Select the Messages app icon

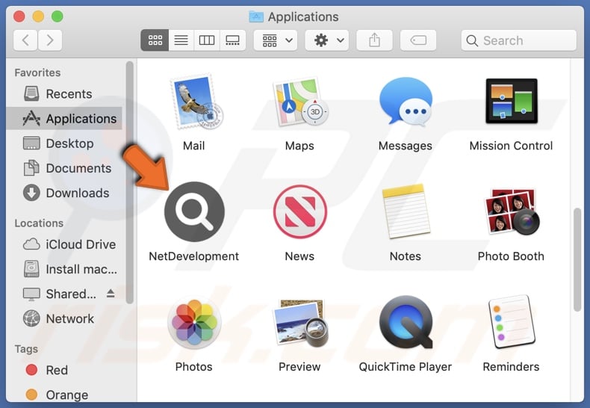tap(406, 101)
